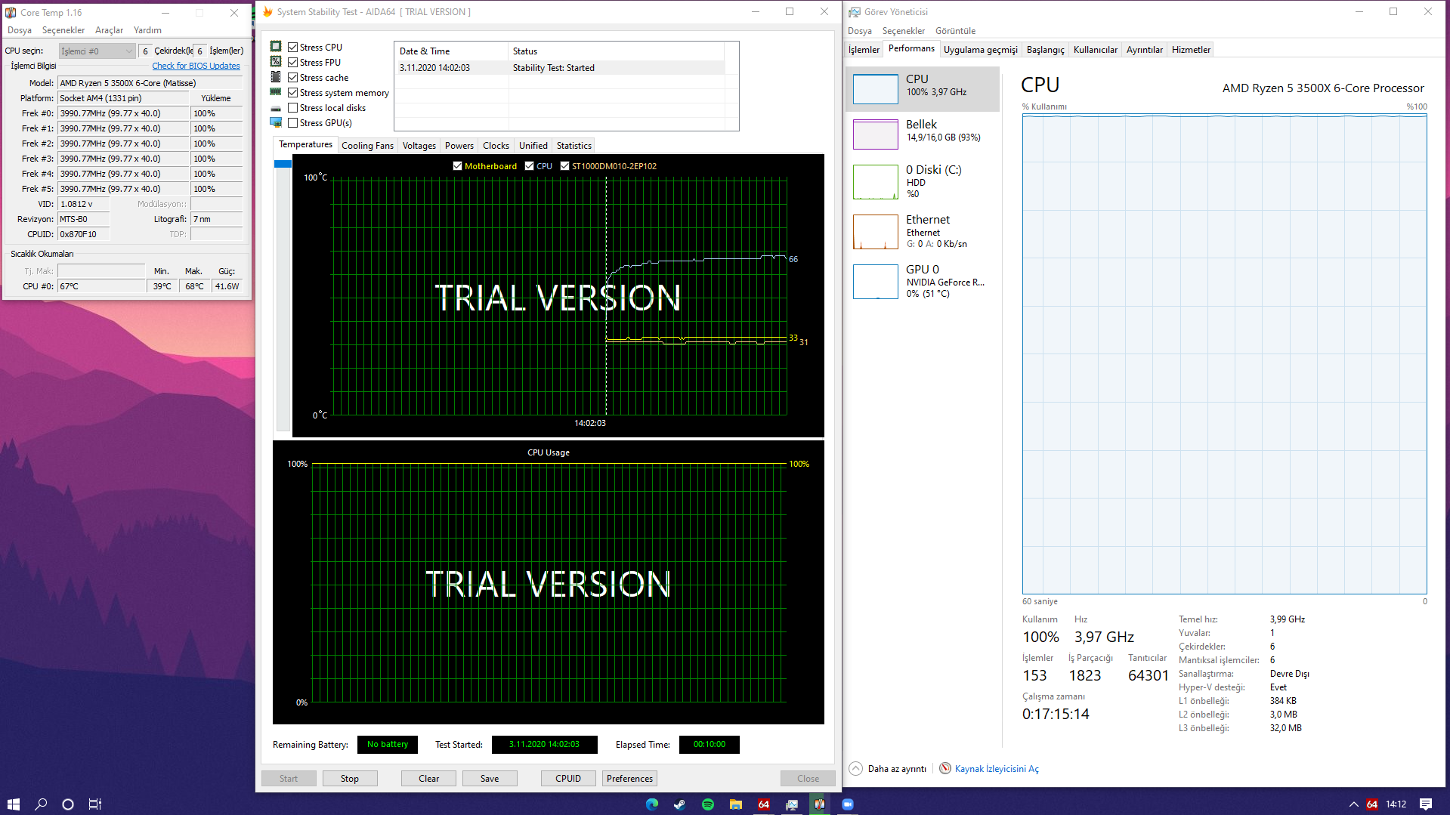1450x815 pixels.
Task: Open Spotify from the taskbar
Action: tap(708, 804)
